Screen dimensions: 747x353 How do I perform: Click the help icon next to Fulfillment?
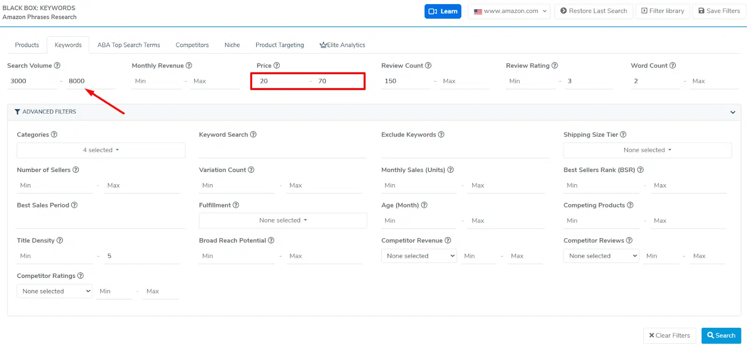[236, 205]
